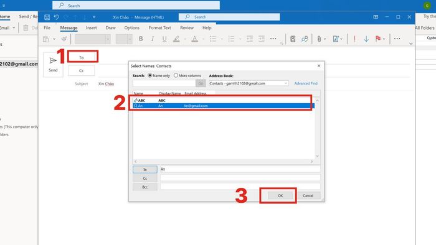
Task: Mark message as Low Importance
Action: pyautogui.click(x=366, y=39)
